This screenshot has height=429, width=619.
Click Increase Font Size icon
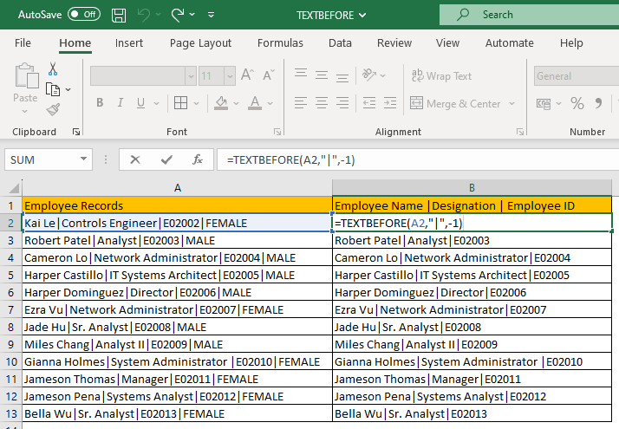[248, 75]
